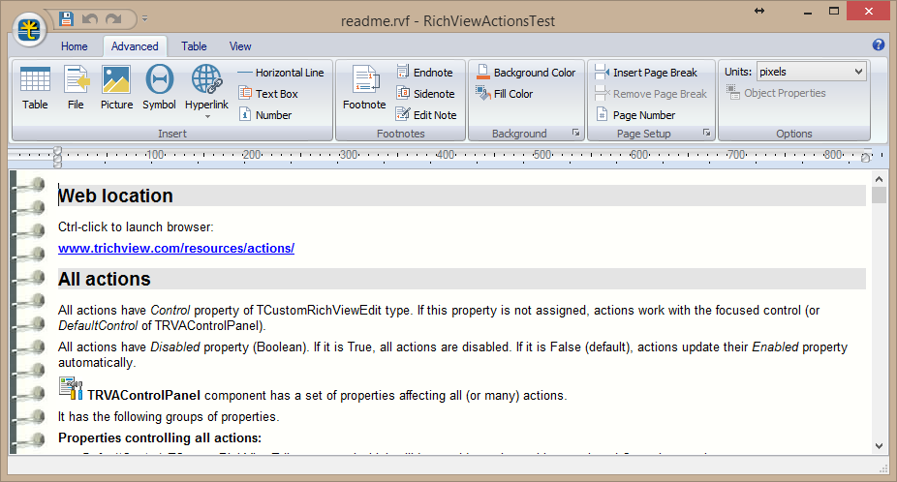Switch to the Table ribbon tab
Viewport: 897px width, 482px height.
(194, 46)
